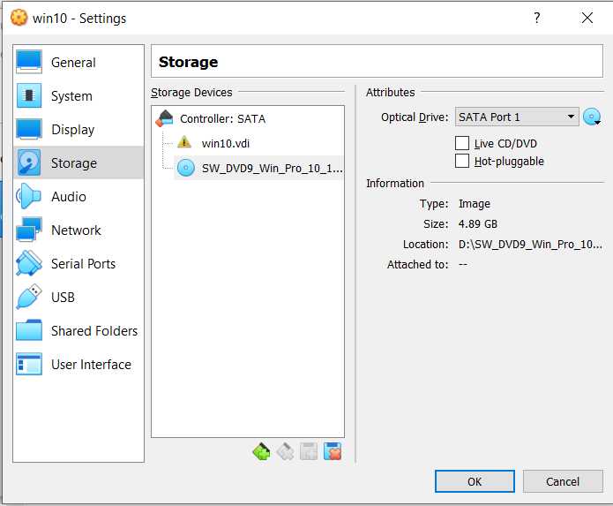
Task: Click the Location path D:\SW_DVD9_Win_Pro_10...
Action: point(530,245)
